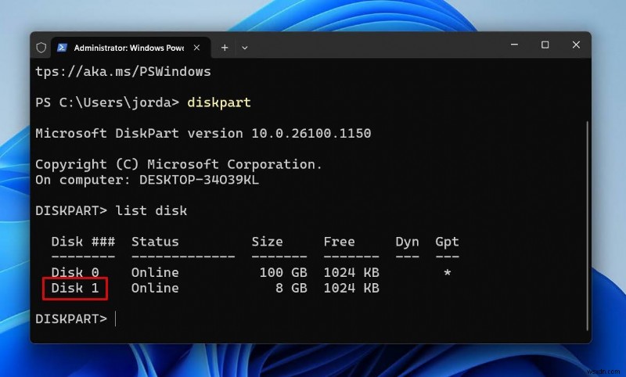This screenshot has height=377, width=626.
Task: Maximize the terminal window
Action: click(545, 45)
